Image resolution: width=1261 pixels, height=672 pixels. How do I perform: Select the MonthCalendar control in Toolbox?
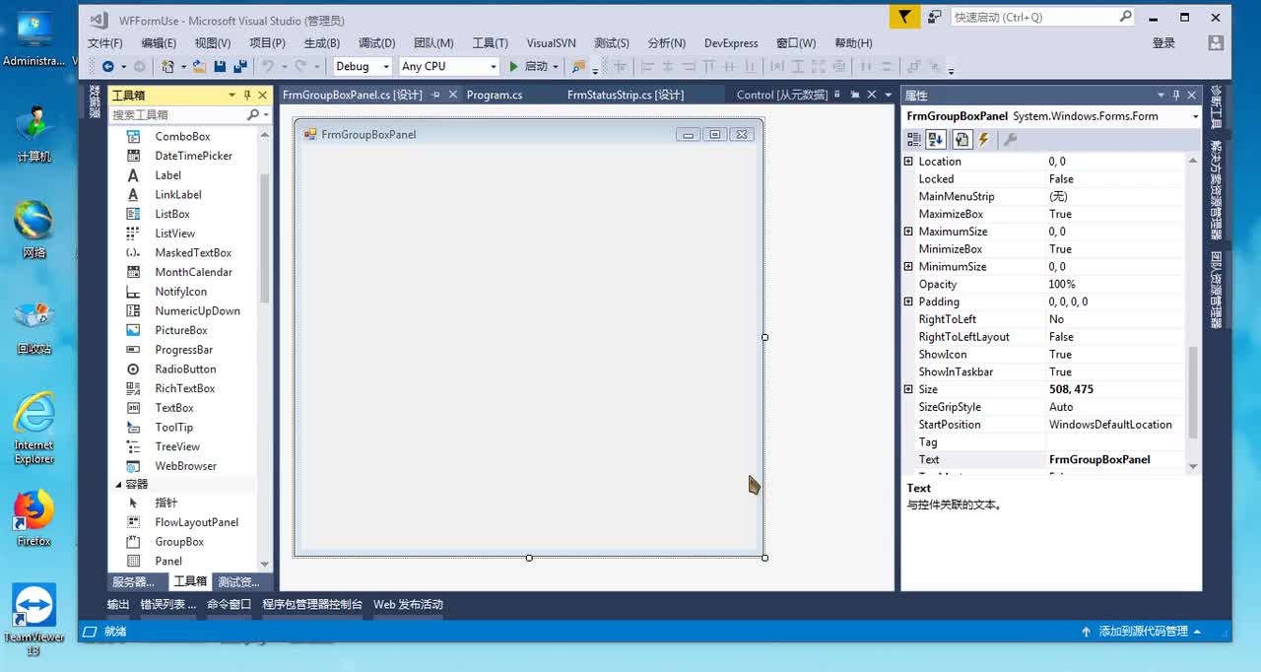coord(193,272)
